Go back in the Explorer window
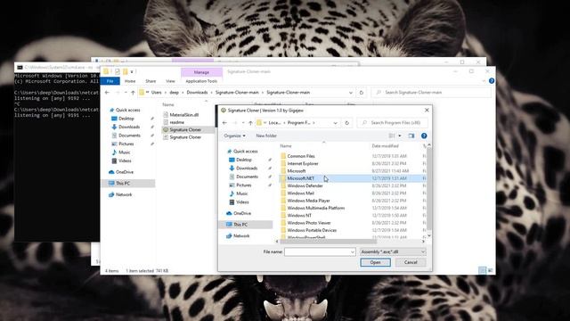The width and height of the screenshot is (570, 321). 107,93
